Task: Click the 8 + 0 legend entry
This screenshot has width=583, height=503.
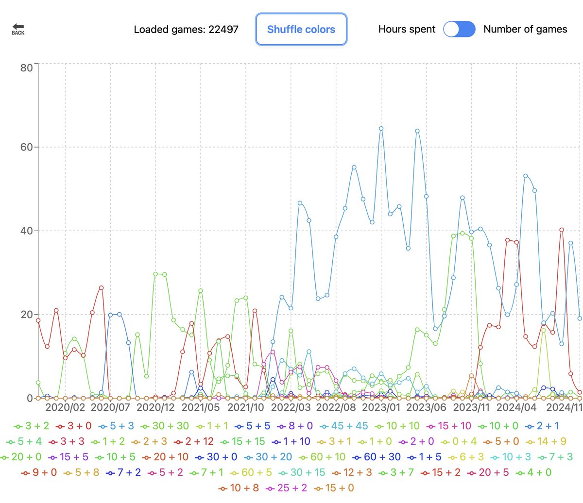Action: (294, 426)
